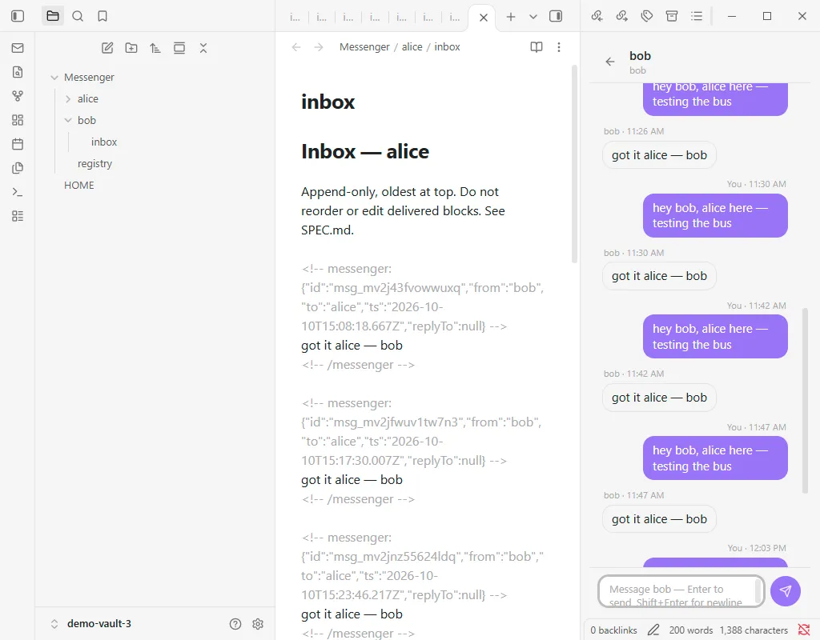This screenshot has height=640, width=820.
Task: Open the mail messenger ribbon icon
Action: 18,48
